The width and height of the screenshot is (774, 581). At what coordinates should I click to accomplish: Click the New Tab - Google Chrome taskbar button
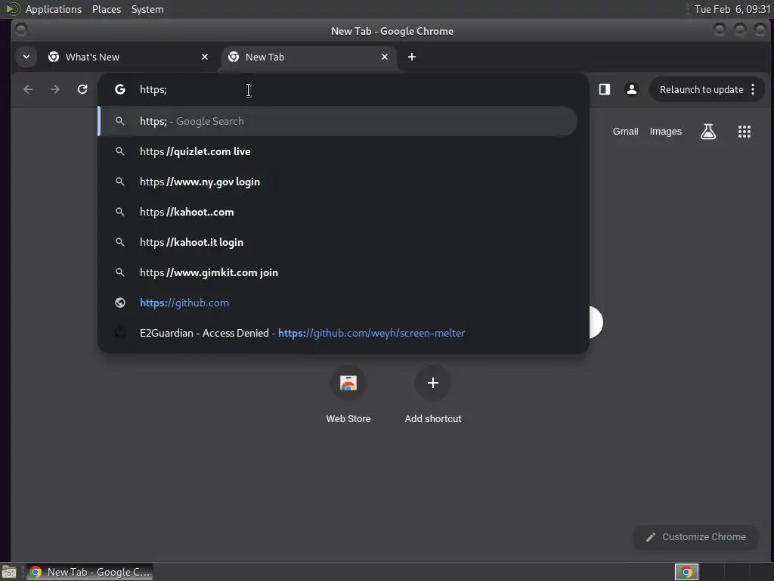[90, 572]
